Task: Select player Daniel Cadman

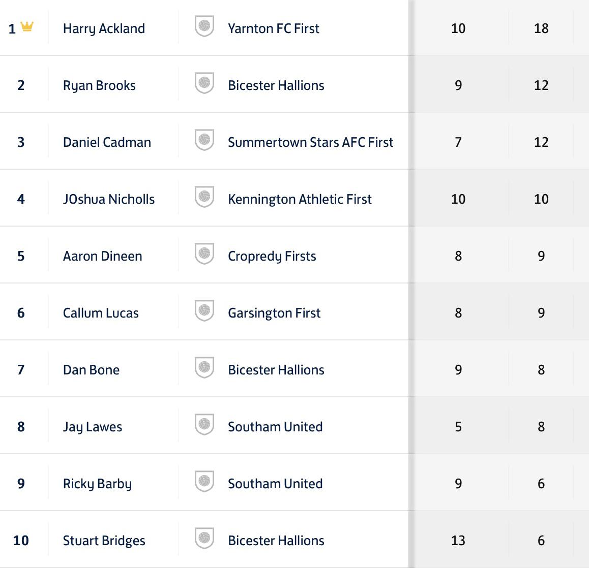Action: pyautogui.click(x=107, y=142)
